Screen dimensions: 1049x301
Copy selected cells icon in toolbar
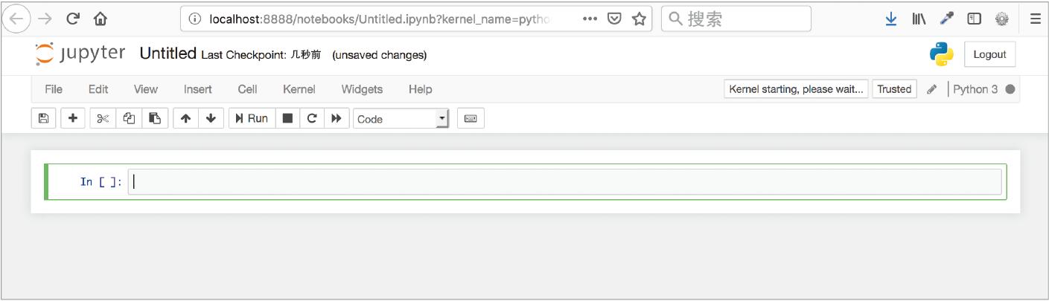pyautogui.click(x=129, y=118)
